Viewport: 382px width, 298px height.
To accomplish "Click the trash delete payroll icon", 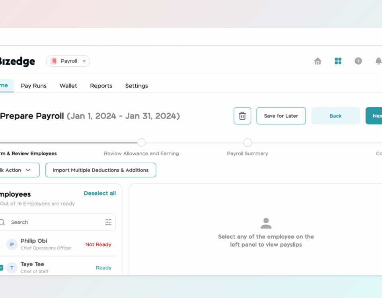I will [242, 116].
